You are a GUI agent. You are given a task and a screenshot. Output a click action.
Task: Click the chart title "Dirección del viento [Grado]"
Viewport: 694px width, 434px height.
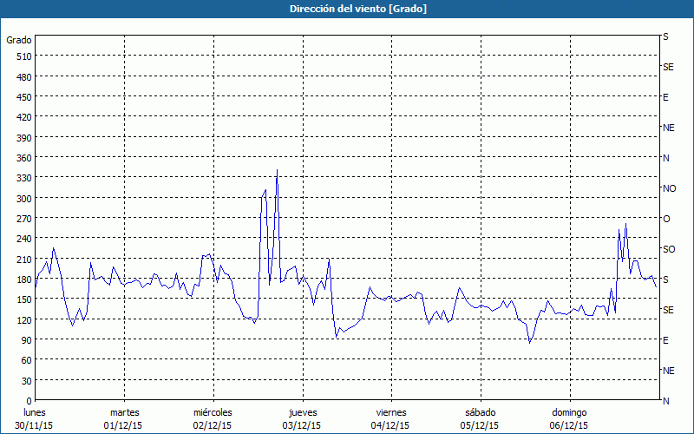pyautogui.click(x=346, y=9)
